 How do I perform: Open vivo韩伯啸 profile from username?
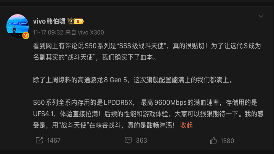[49, 21]
